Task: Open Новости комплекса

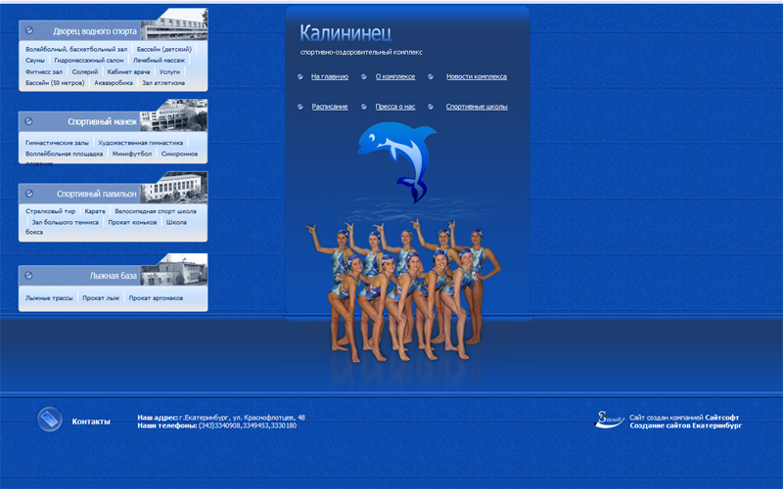Action: click(477, 76)
